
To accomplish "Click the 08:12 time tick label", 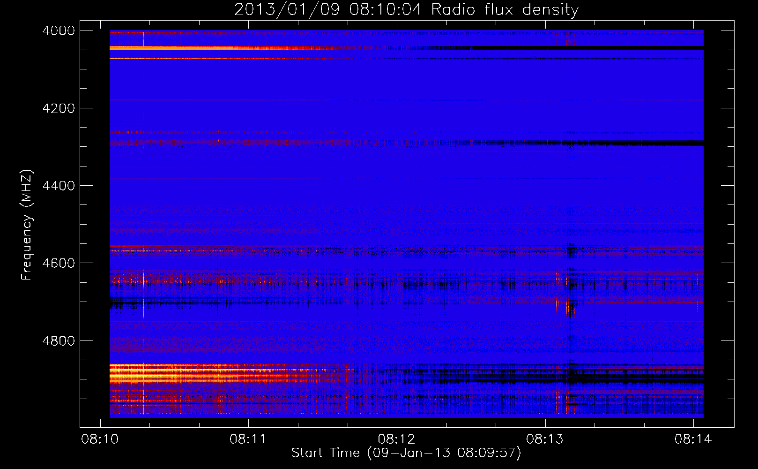I will (x=396, y=439).
